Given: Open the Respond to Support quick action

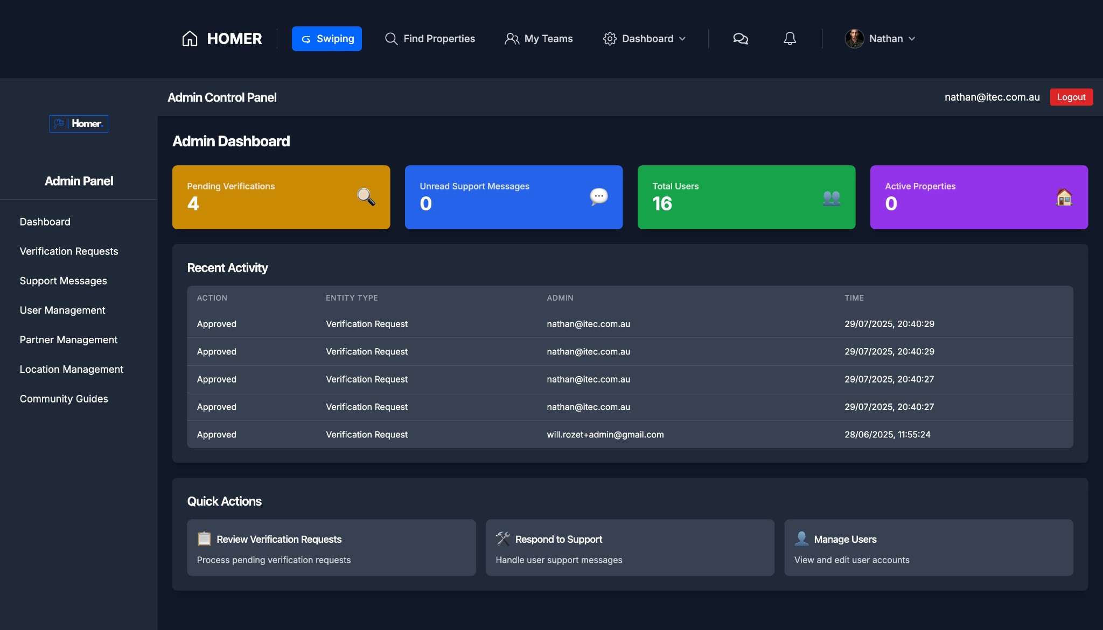Looking at the screenshot, I should [630, 547].
